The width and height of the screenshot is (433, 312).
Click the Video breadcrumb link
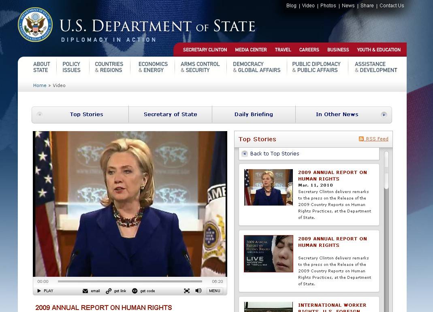(x=59, y=85)
